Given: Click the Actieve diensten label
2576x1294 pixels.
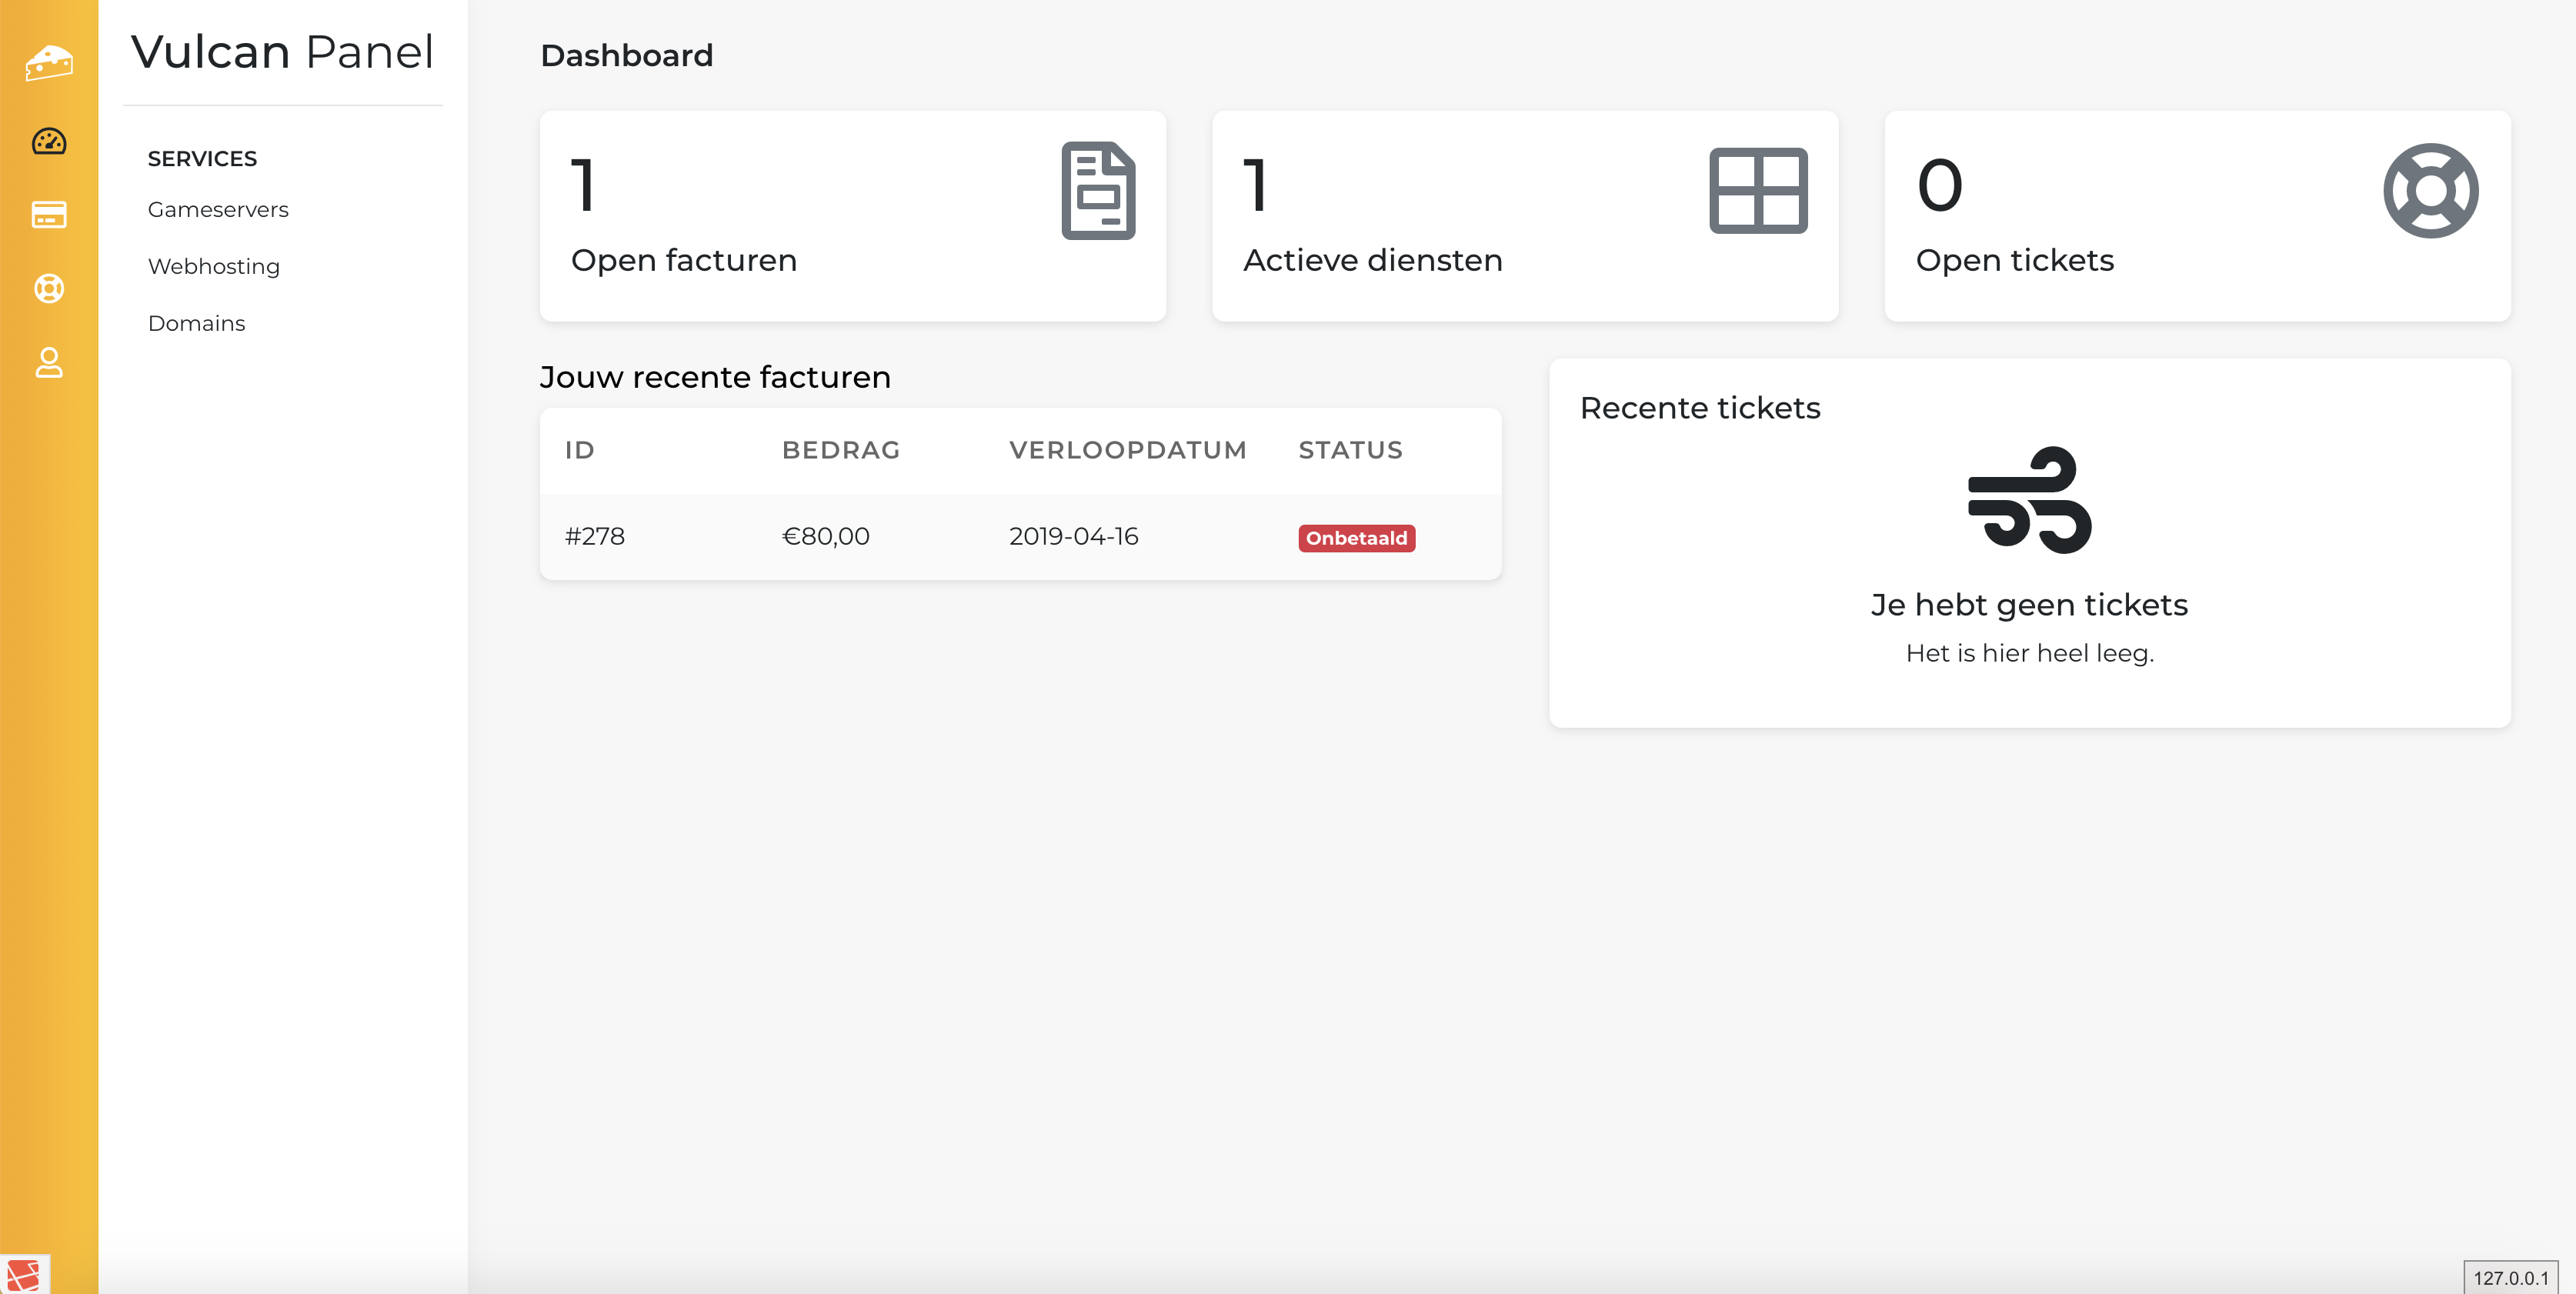Looking at the screenshot, I should (1372, 260).
